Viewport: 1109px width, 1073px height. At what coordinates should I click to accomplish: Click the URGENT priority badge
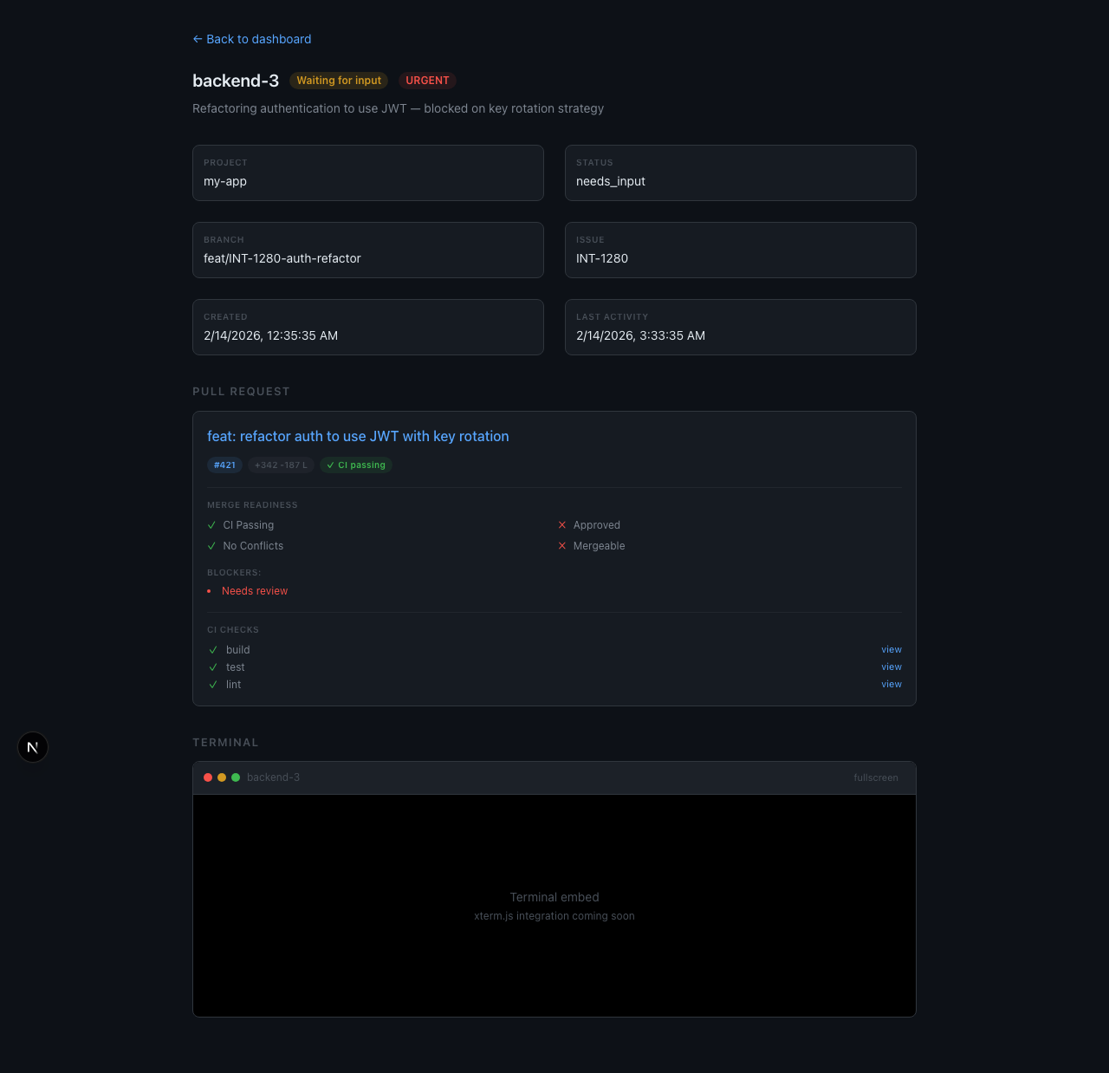click(x=427, y=81)
